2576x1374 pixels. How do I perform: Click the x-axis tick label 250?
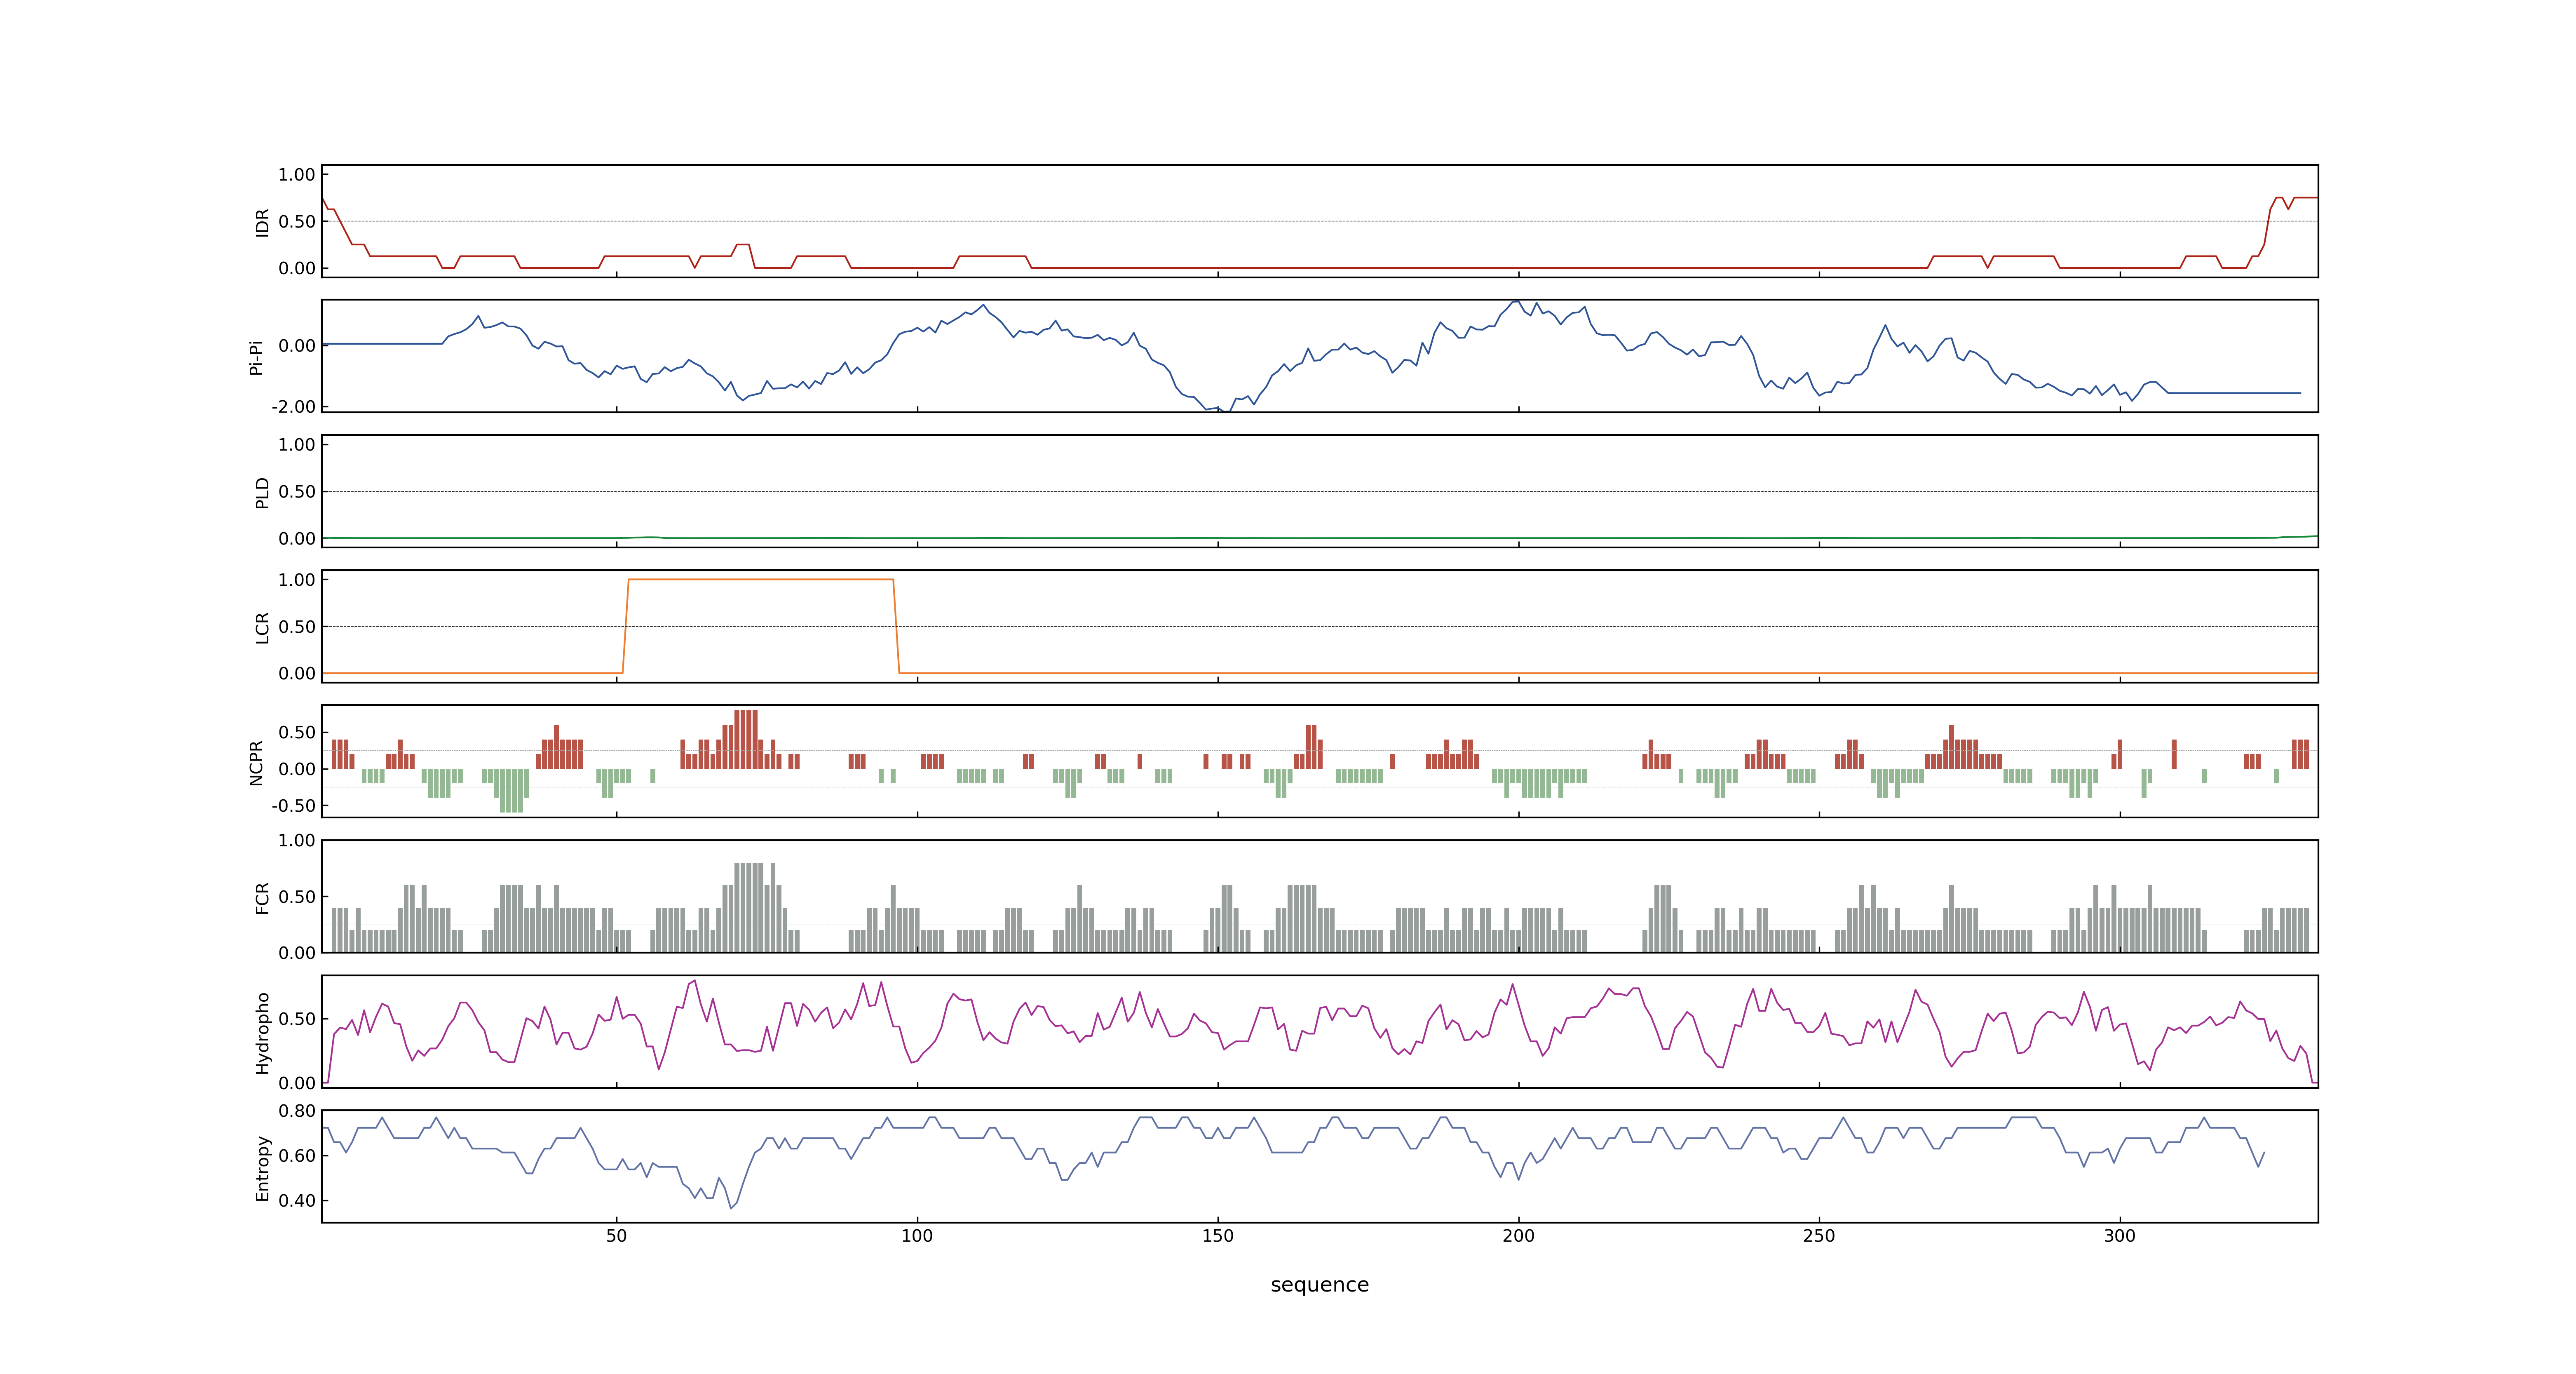[x=1819, y=1236]
